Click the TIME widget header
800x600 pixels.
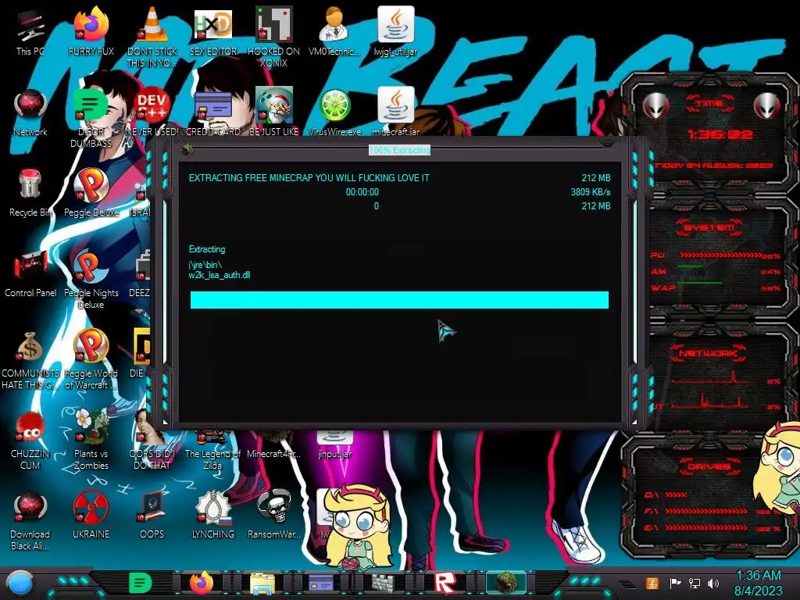tap(709, 104)
